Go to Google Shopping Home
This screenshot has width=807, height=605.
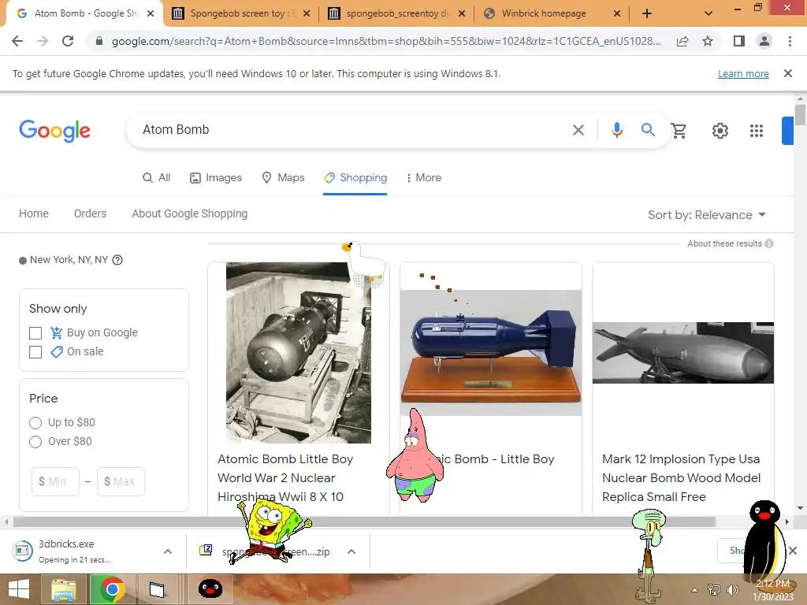point(34,213)
